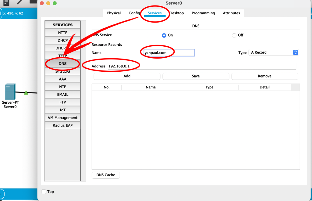Click the Address input field
The width and height of the screenshot is (312, 201).
[x=201, y=66]
